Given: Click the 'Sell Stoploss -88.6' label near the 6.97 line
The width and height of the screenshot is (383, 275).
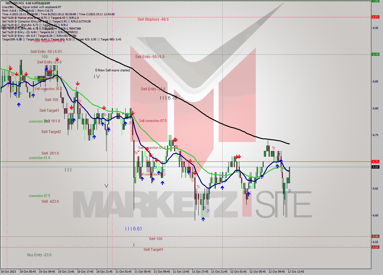Looking at the screenshot, I should coord(153,19).
